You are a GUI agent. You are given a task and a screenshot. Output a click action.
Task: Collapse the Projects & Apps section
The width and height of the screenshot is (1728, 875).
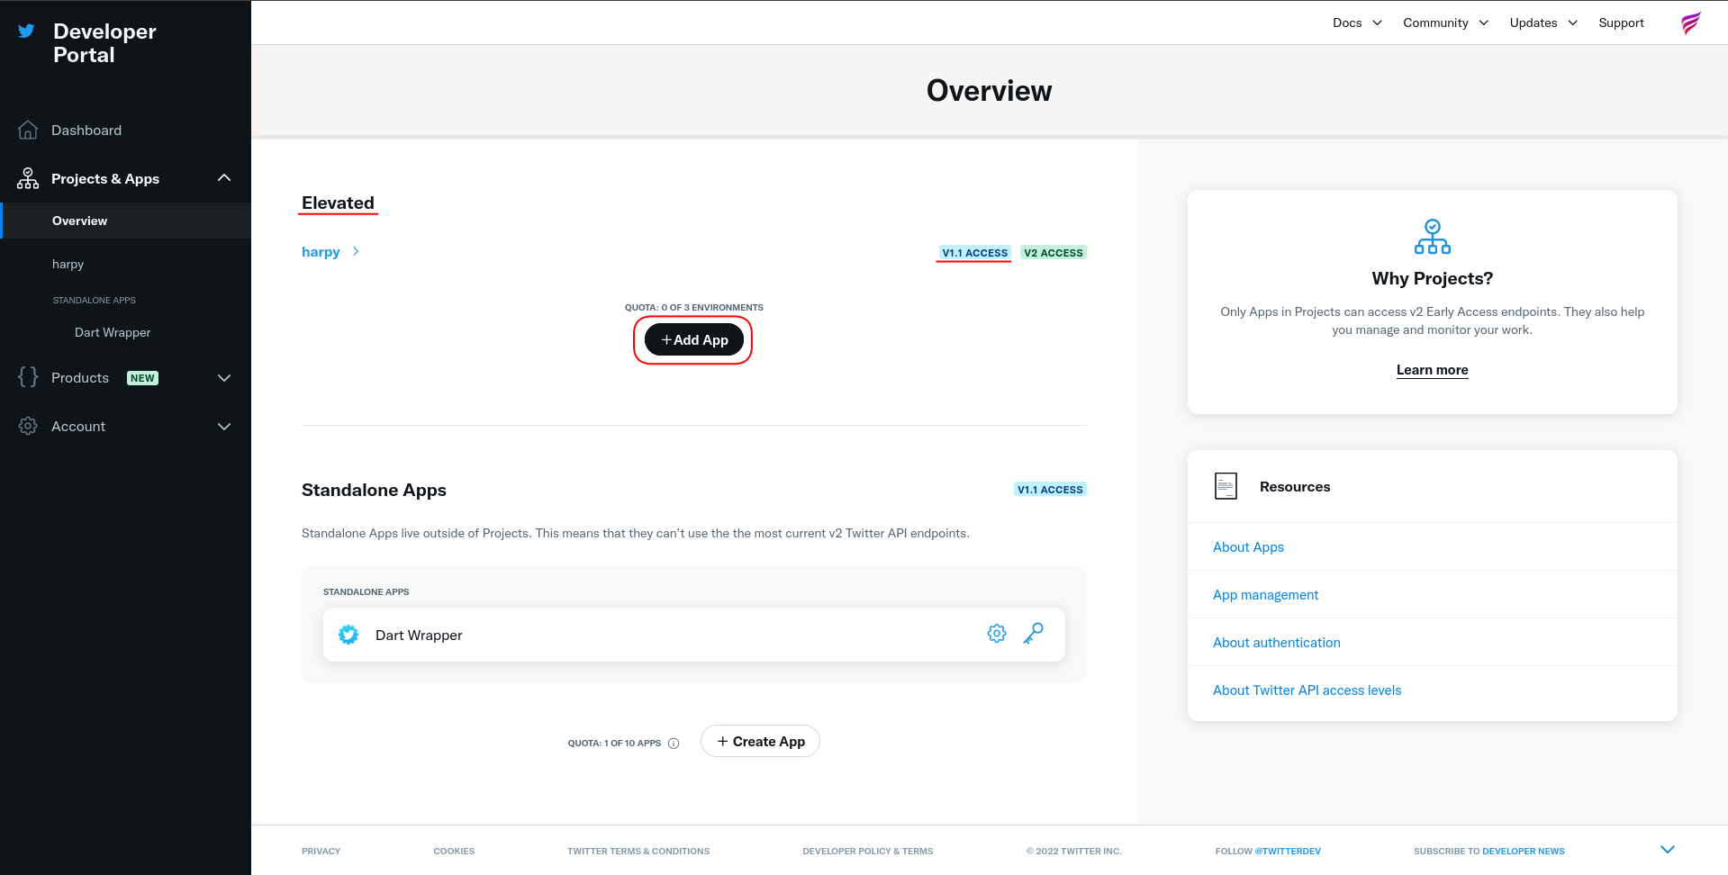[224, 178]
